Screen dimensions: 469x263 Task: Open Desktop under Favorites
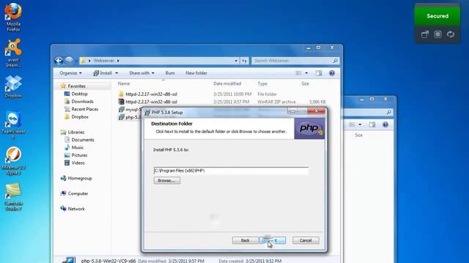click(x=80, y=94)
